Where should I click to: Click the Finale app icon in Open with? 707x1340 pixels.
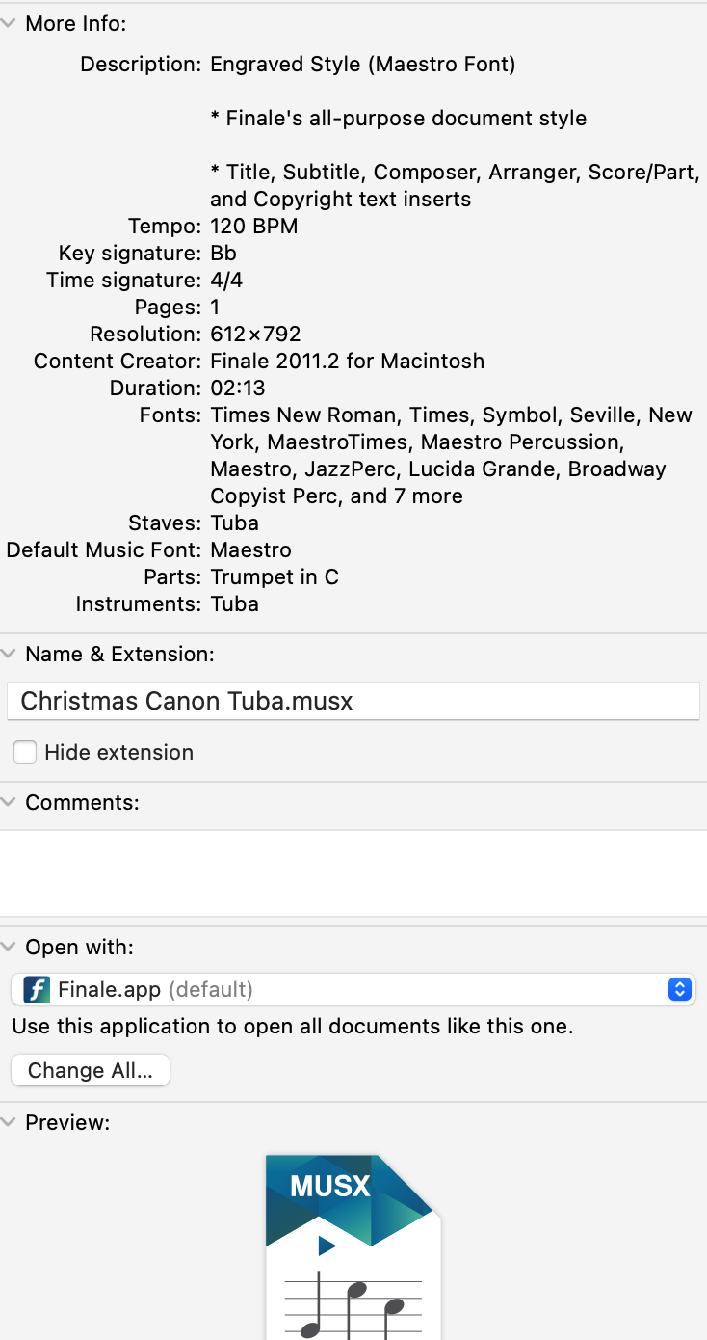coord(37,990)
